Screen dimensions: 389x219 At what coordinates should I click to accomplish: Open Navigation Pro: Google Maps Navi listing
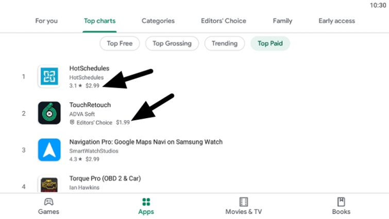click(146, 142)
